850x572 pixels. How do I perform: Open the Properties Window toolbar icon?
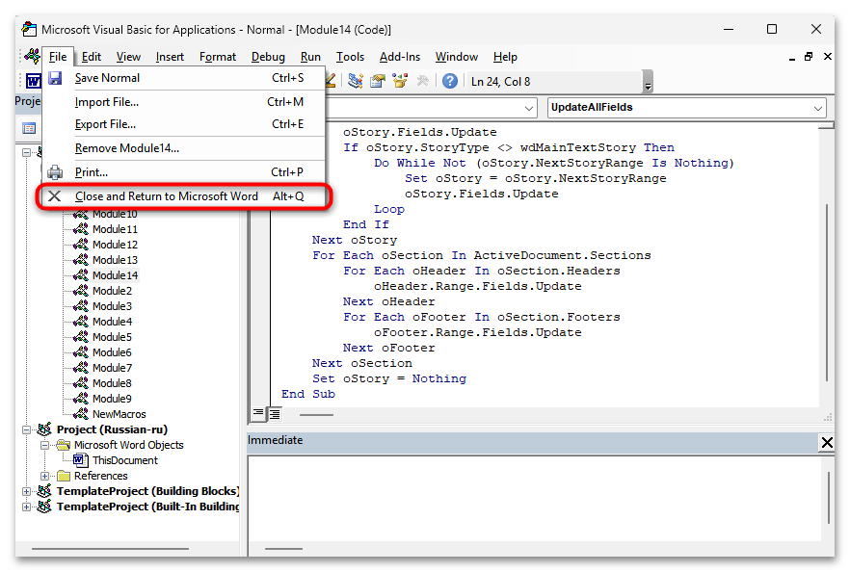click(x=378, y=81)
